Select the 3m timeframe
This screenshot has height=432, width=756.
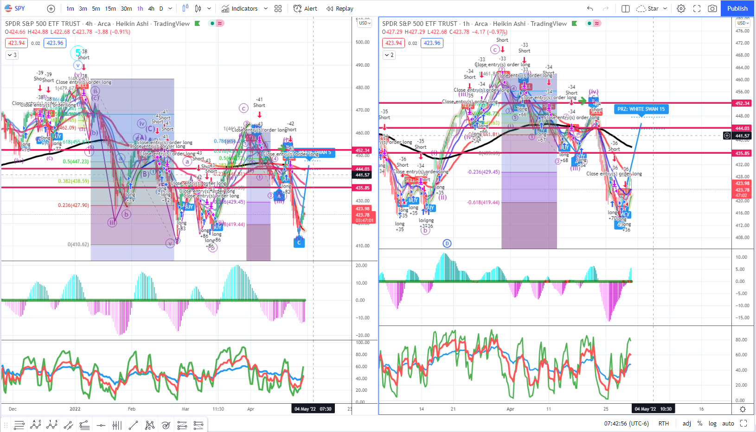point(83,8)
